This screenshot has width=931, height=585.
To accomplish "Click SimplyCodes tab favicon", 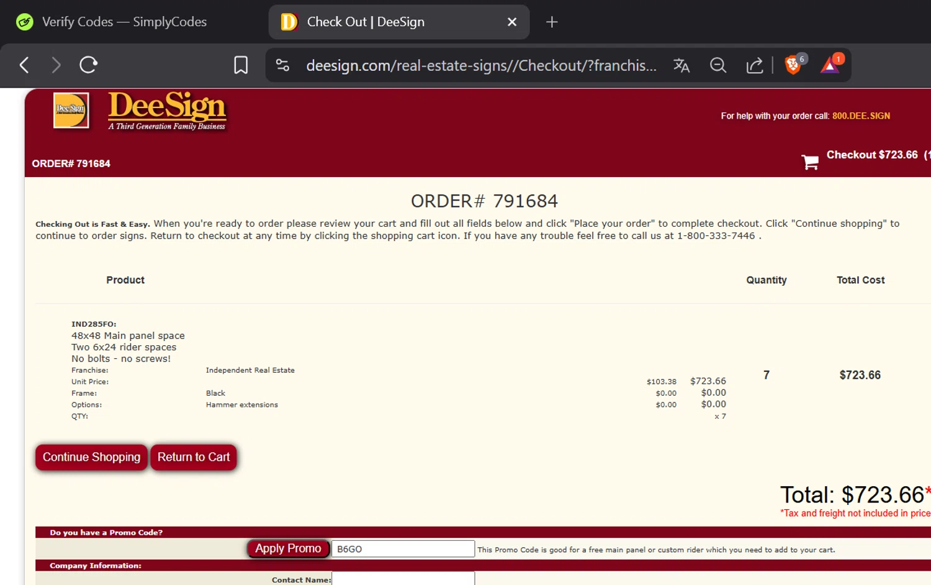I will (25, 22).
